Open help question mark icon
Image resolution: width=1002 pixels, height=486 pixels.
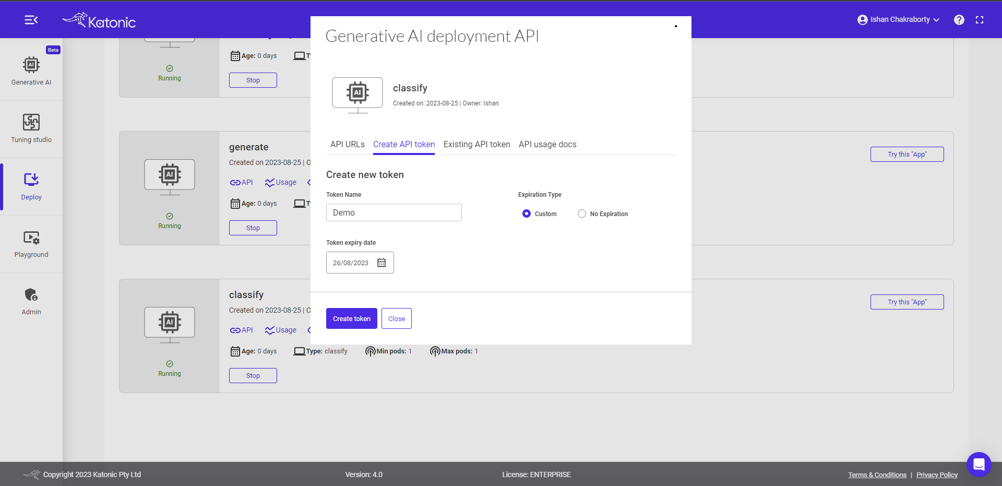(x=959, y=20)
